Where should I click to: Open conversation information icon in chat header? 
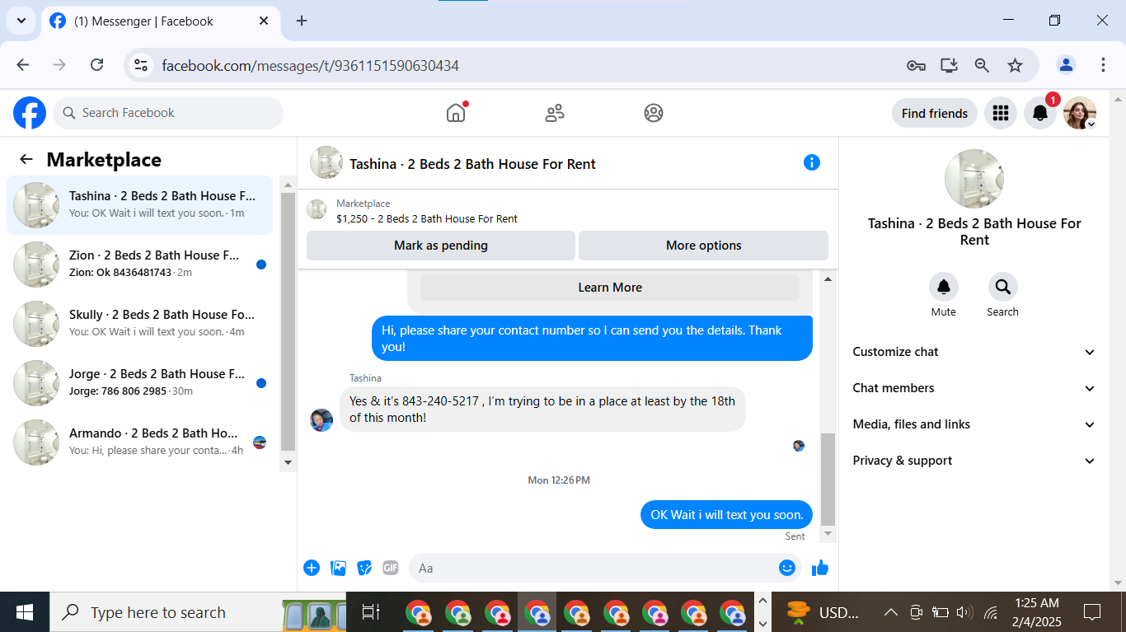(x=812, y=162)
